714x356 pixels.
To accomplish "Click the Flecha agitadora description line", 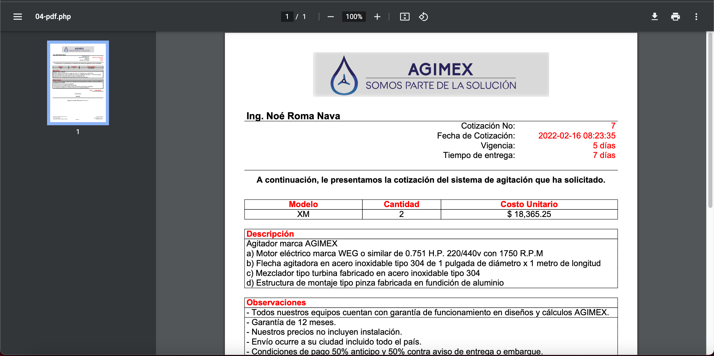I will [x=423, y=263].
